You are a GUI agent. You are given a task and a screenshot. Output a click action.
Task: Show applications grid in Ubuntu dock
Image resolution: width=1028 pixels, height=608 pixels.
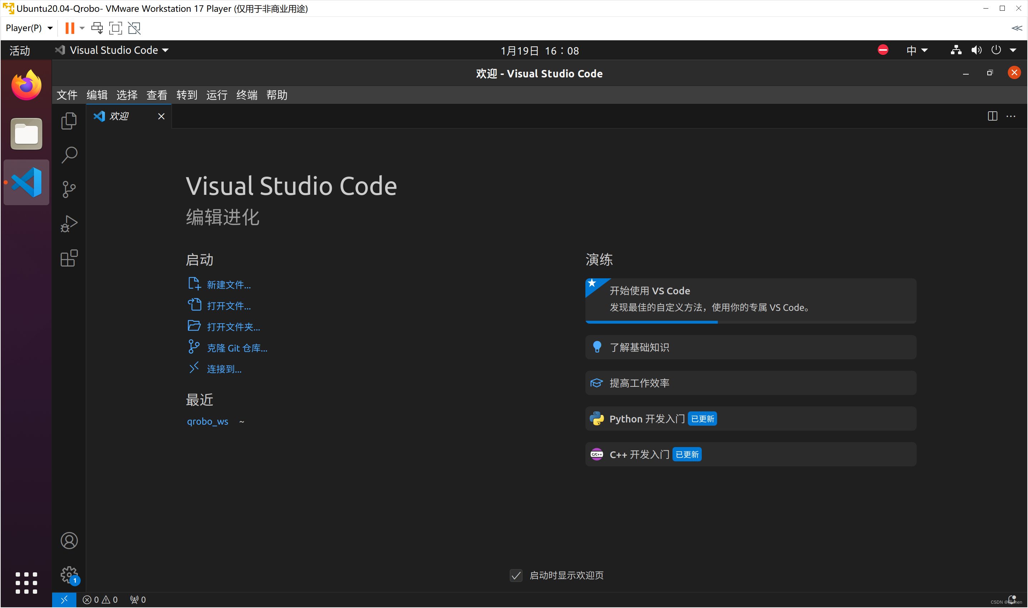pyautogui.click(x=26, y=583)
